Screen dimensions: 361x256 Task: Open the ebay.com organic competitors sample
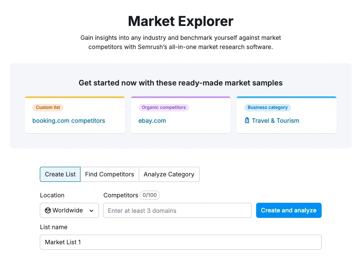click(152, 121)
